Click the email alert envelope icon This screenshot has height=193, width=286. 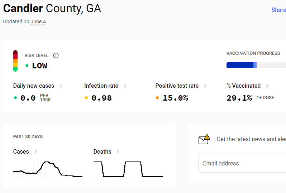204,139
